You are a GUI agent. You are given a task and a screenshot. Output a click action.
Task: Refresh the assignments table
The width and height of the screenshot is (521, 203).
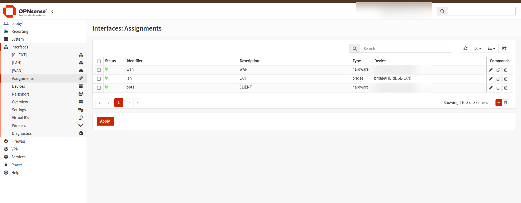(465, 48)
